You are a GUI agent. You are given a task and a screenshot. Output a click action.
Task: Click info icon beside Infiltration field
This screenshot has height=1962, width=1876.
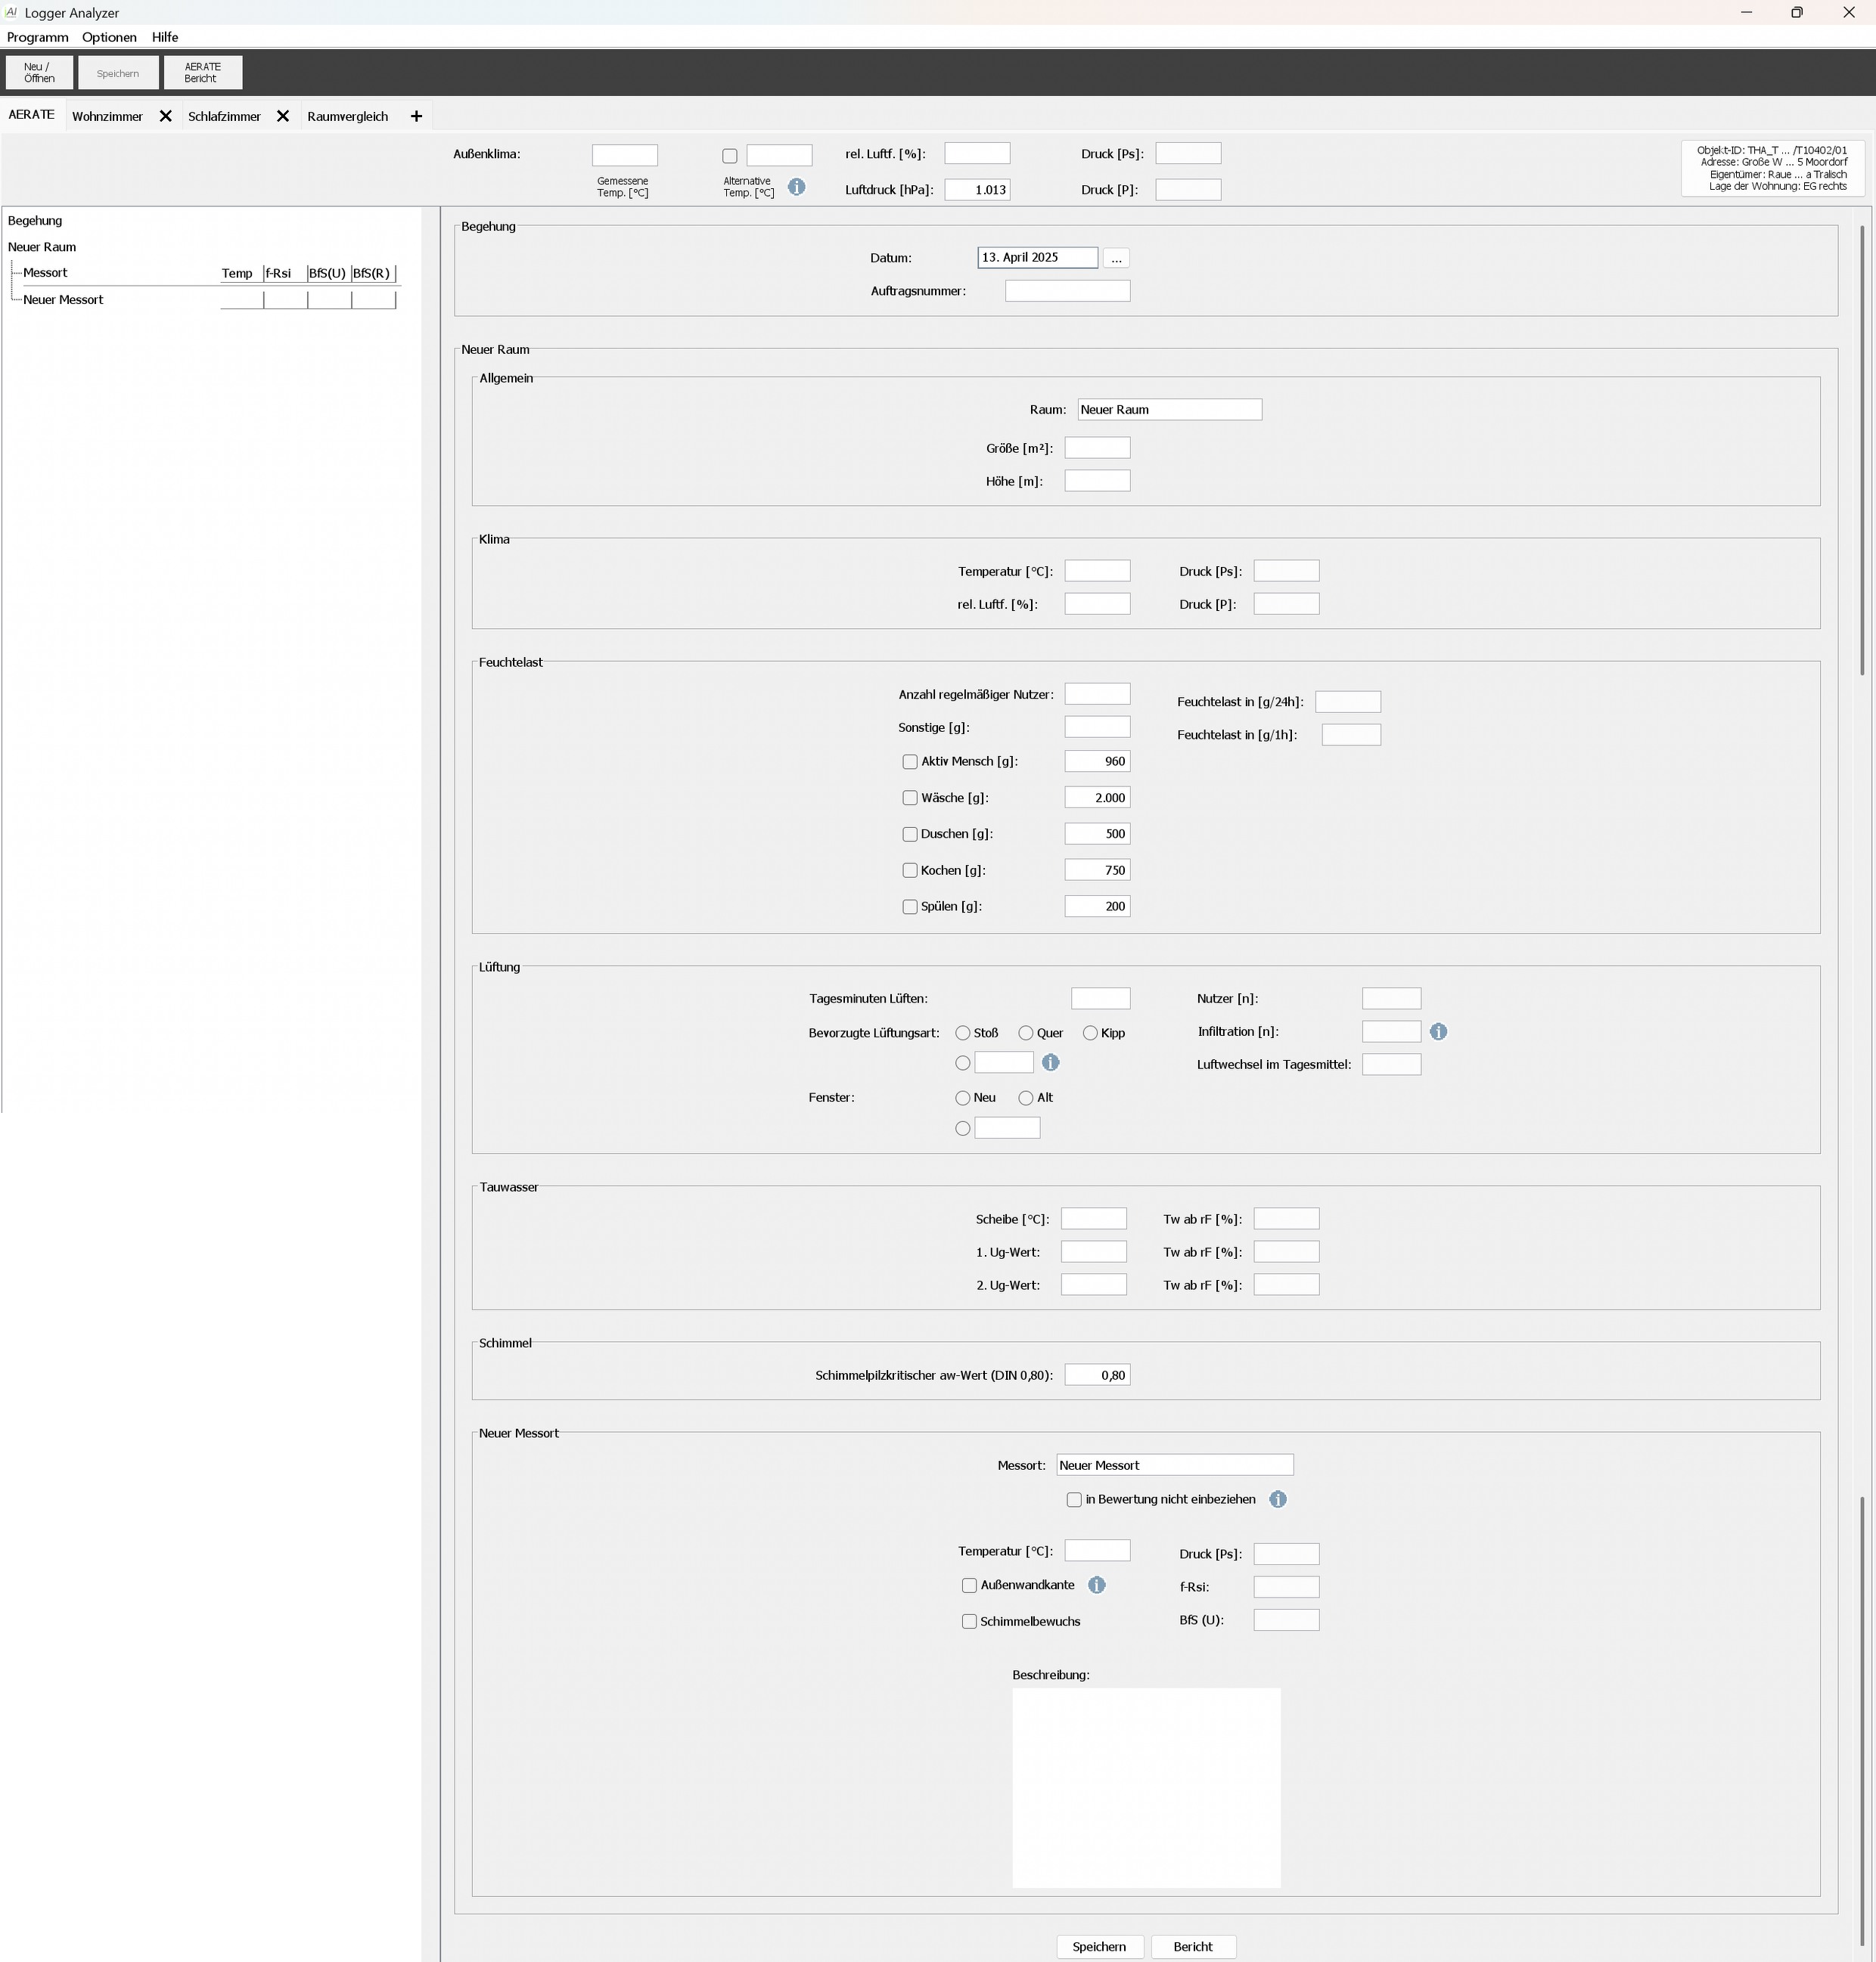click(x=1438, y=1031)
